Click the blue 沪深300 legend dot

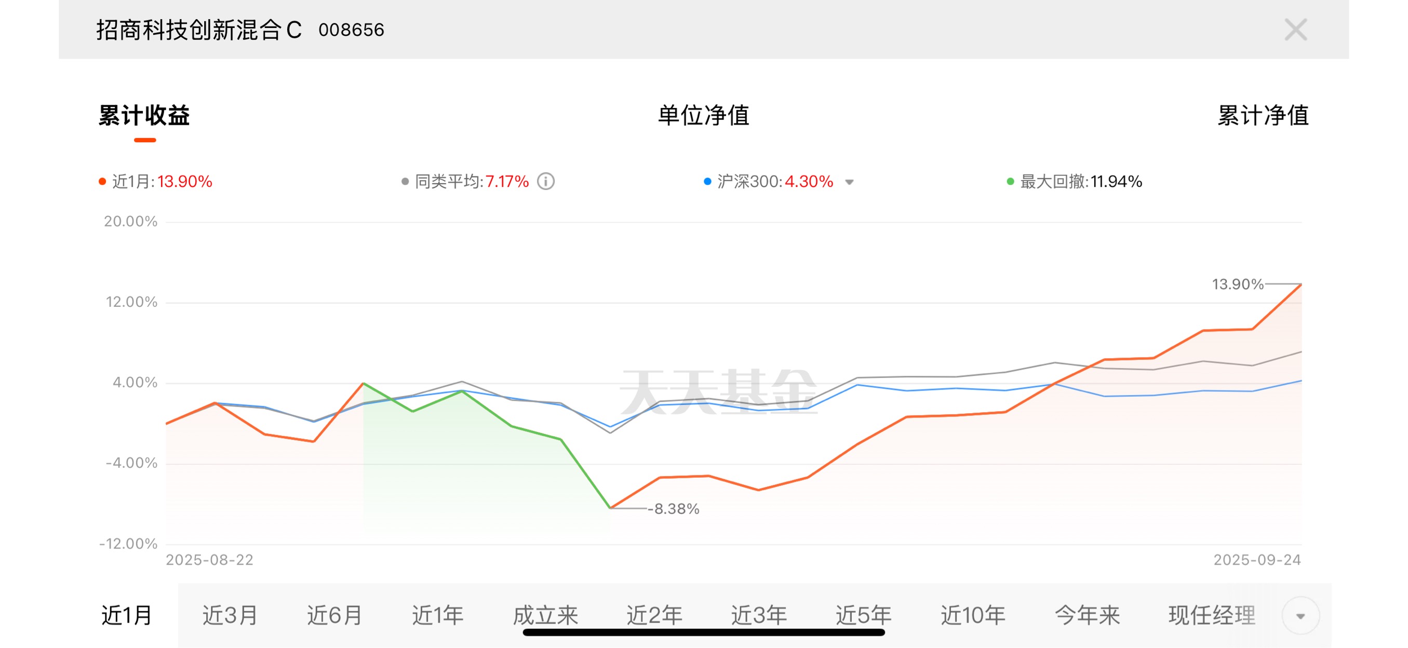coord(707,181)
